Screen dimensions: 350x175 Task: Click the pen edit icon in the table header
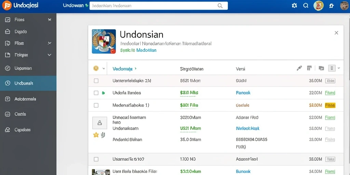click(299, 68)
